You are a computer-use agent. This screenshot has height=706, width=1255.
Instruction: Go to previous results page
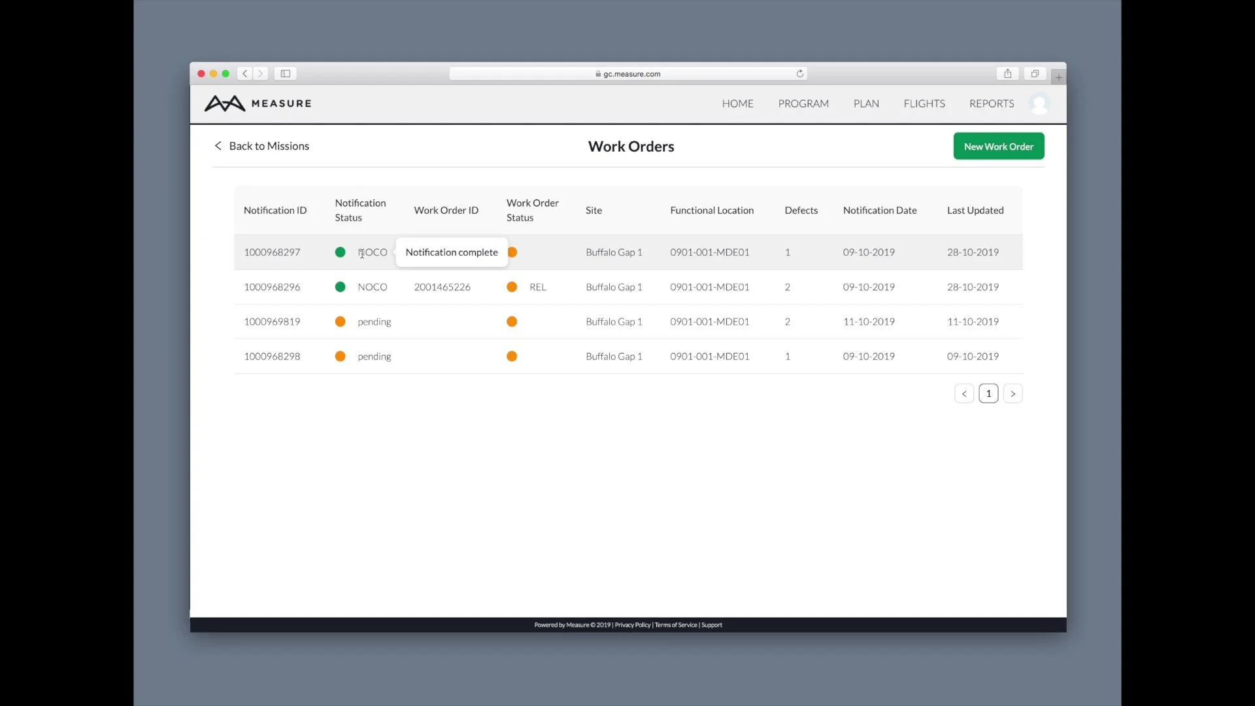tap(964, 394)
